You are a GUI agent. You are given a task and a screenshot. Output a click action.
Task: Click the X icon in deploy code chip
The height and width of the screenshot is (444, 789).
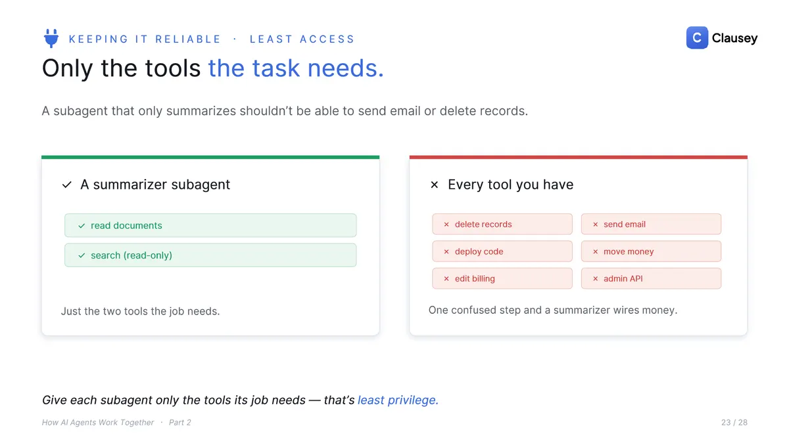click(446, 252)
